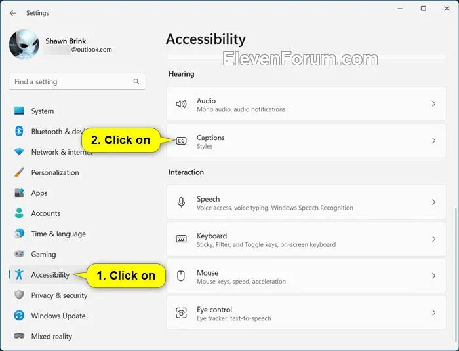459x351 pixels.
Task: Click the Personalization paintbrush icon
Action: [x=19, y=172]
